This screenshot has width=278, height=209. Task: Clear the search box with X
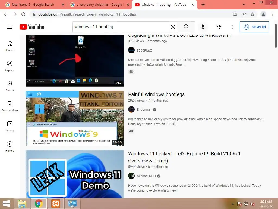click(x=173, y=27)
